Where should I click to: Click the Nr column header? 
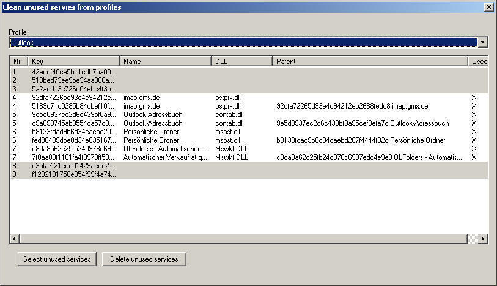click(19, 62)
